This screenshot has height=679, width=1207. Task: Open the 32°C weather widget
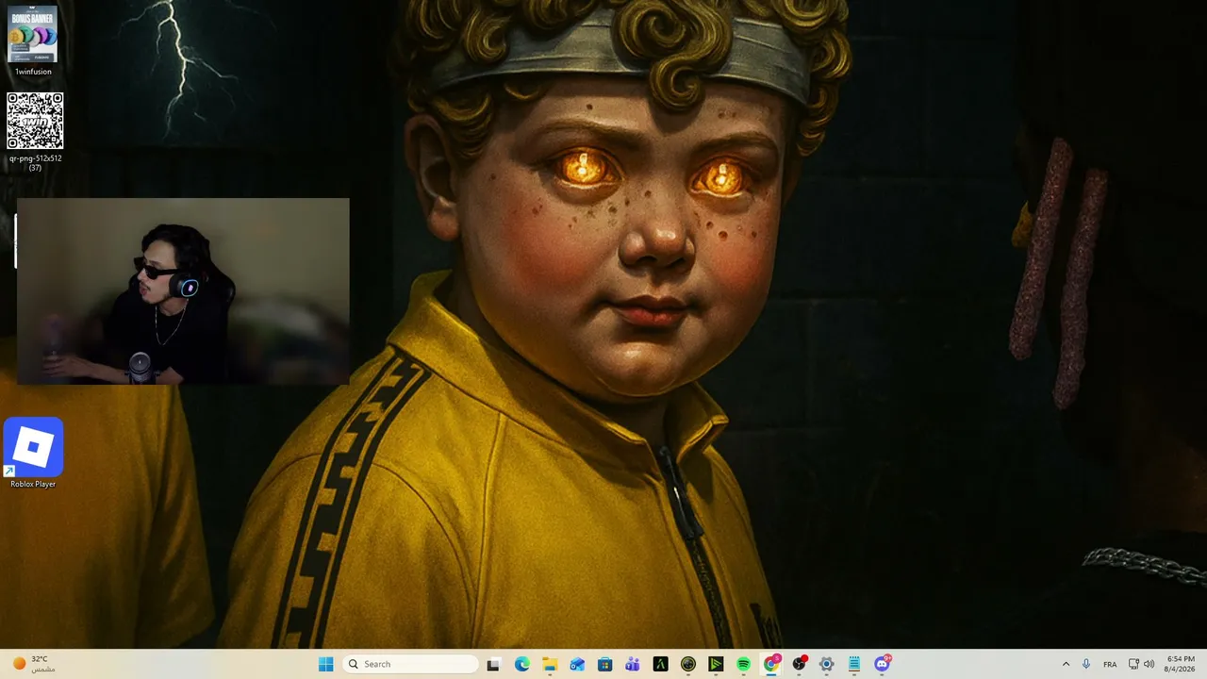(x=34, y=664)
